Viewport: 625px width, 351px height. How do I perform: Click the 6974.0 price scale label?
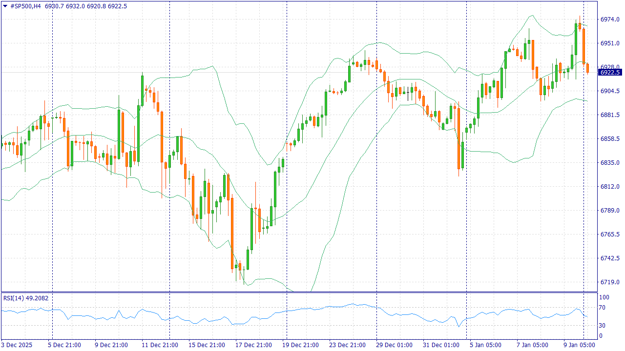[610, 19]
